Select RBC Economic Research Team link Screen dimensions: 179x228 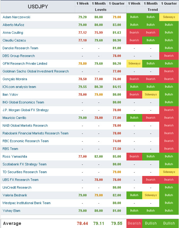(26, 141)
